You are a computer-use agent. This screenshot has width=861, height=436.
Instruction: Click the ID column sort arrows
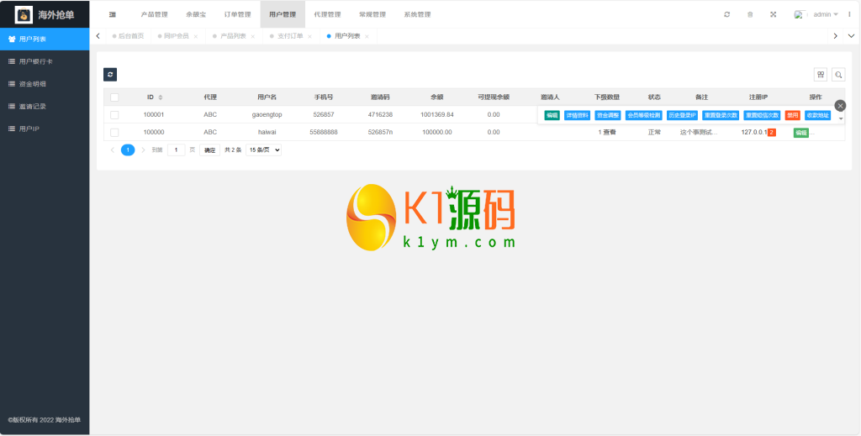tap(161, 97)
